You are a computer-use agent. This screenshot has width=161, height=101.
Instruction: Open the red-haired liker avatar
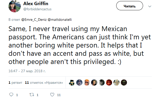[x=109, y=82]
